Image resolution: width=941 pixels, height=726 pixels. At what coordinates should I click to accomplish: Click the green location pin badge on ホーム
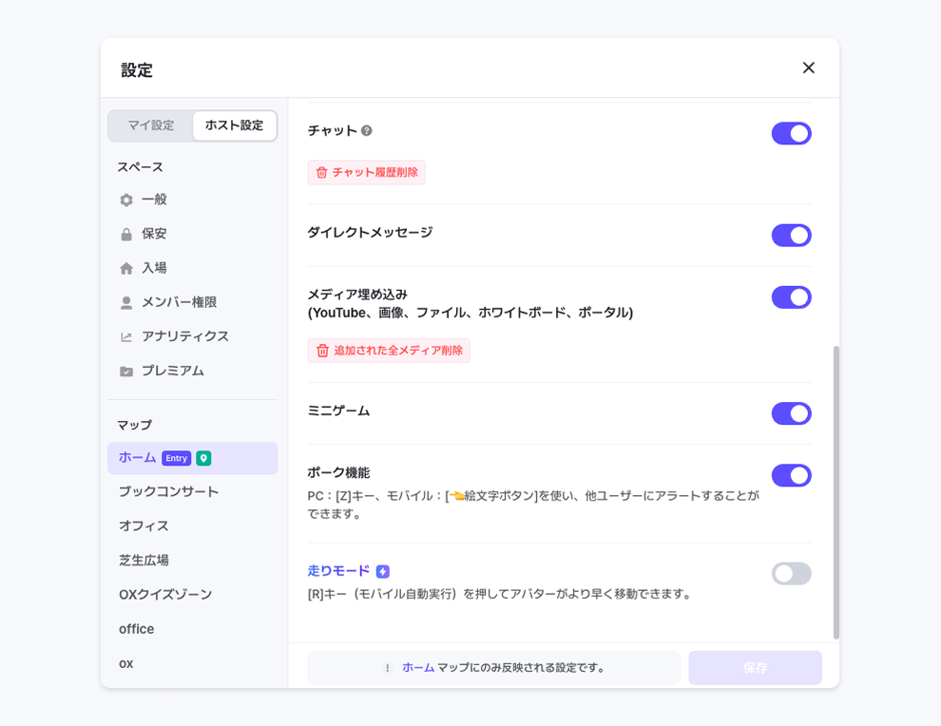click(x=203, y=458)
